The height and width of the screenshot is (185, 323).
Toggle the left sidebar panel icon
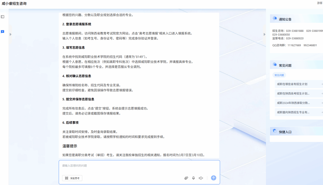pyautogui.click(x=3, y=17)
